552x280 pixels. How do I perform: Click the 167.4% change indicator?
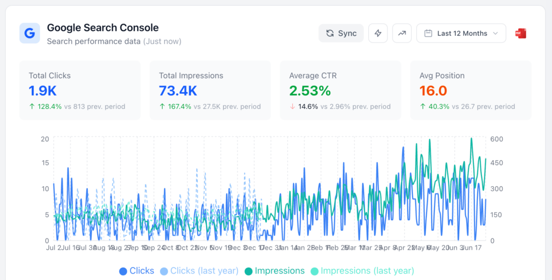(175, 106)
